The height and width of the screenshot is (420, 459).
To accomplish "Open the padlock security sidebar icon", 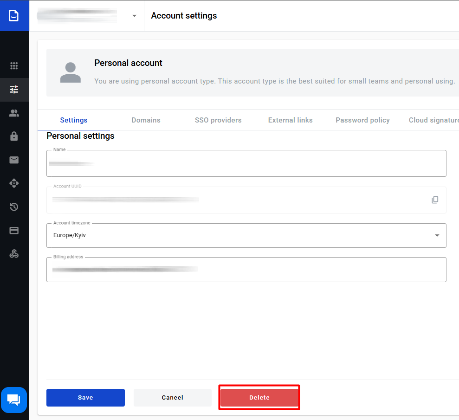I will click(14, 136).
